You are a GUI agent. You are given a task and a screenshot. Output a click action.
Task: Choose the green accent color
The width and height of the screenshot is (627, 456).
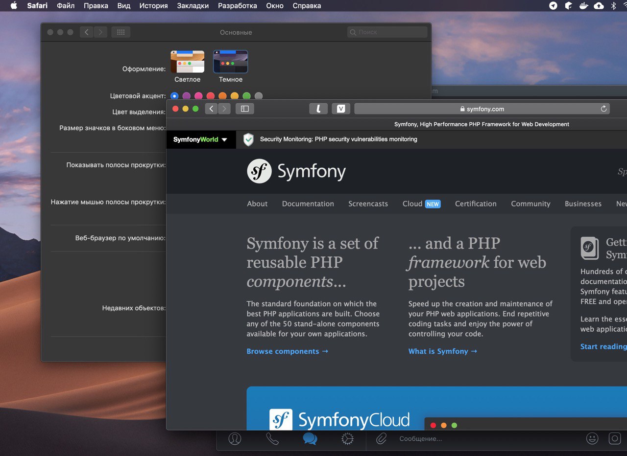coord(246,96)
